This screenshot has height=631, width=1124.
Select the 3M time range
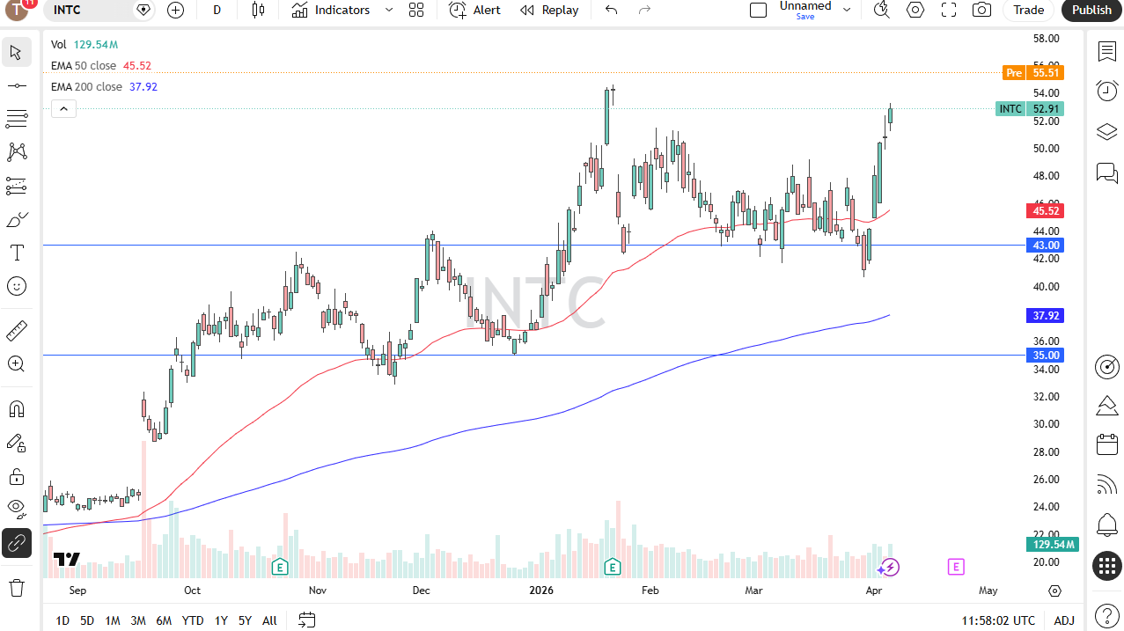tap(138, 620)
